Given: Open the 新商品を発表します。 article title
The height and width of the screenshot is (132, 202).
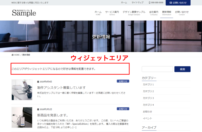Looking at the screenshot, I should (x=53, y=115).
